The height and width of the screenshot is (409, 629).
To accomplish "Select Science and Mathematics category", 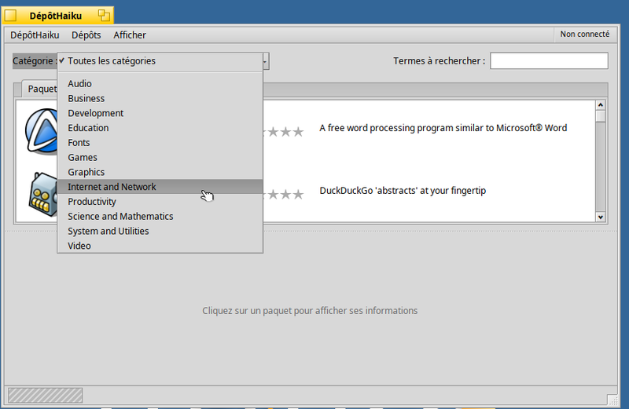I will tap(120, 217).
